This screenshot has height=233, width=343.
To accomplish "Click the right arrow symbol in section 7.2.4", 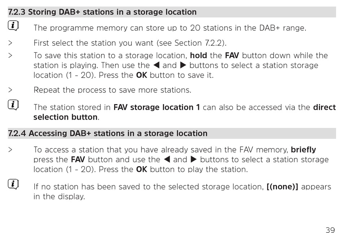I will [x=194, y=159].
